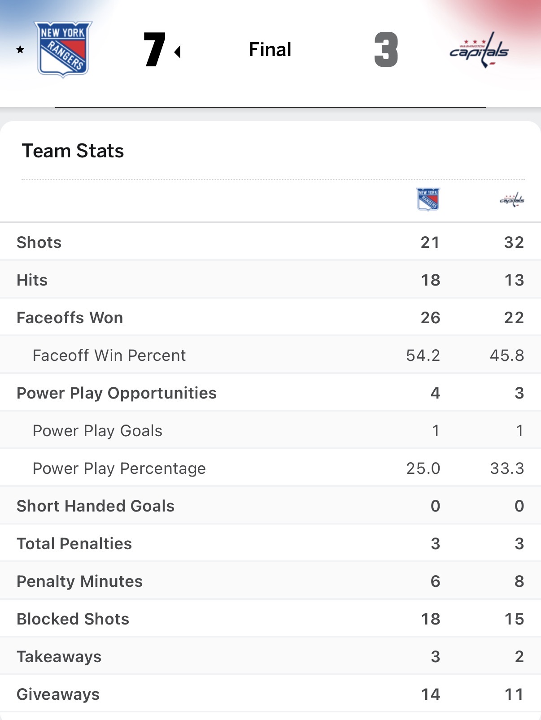Tap the Washington Capitals logo in header
This screenshot has height=720, width=541.
[479, 50]
